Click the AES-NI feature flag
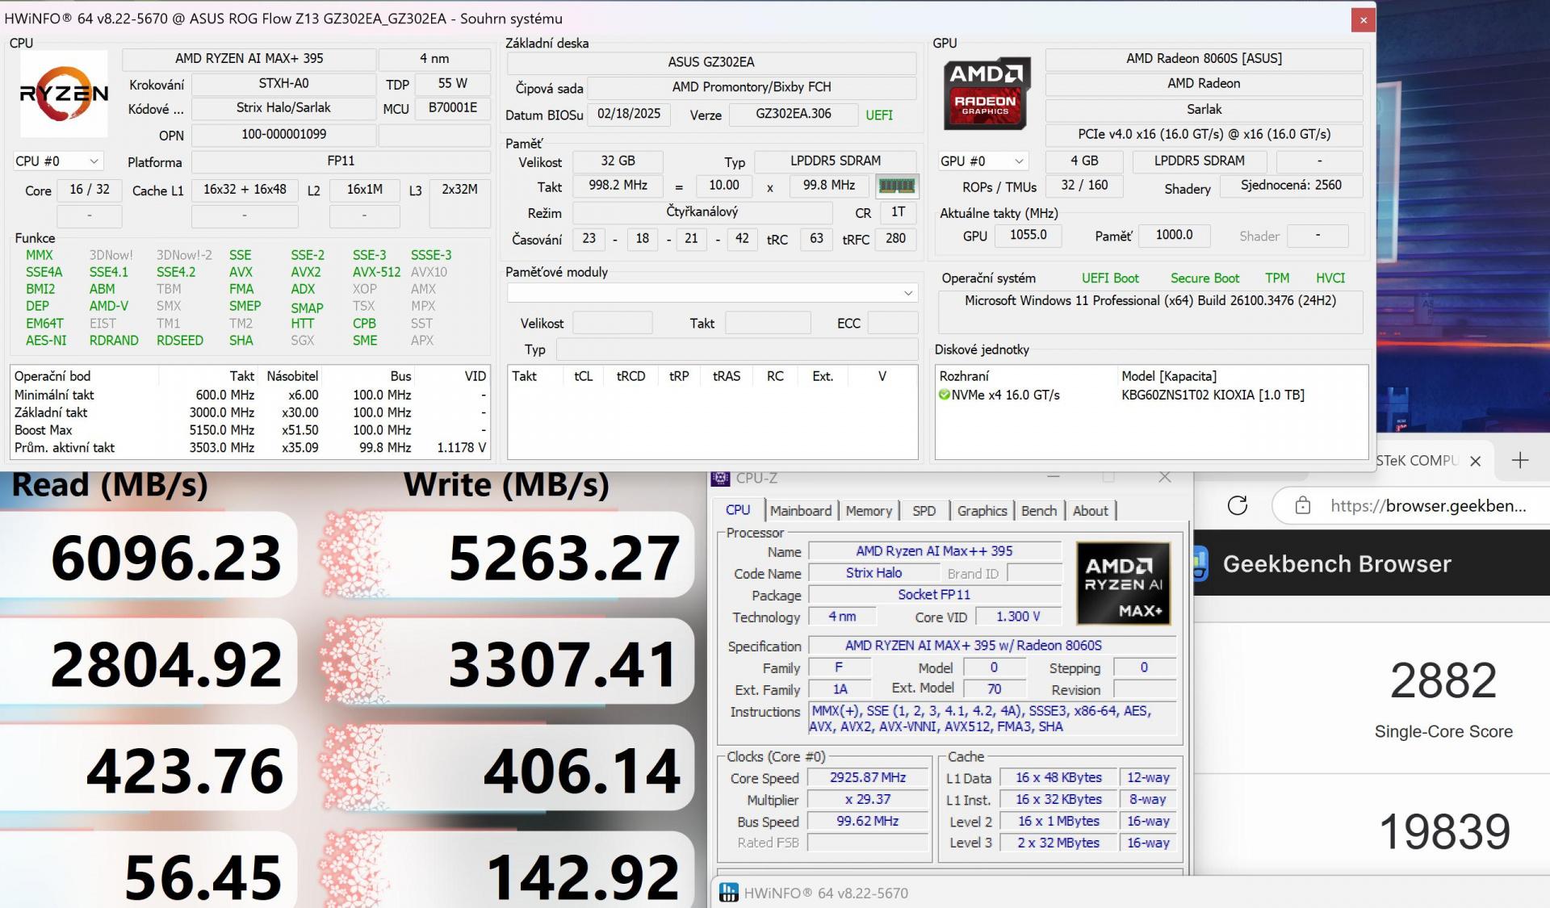 click(x=46, y=341)
